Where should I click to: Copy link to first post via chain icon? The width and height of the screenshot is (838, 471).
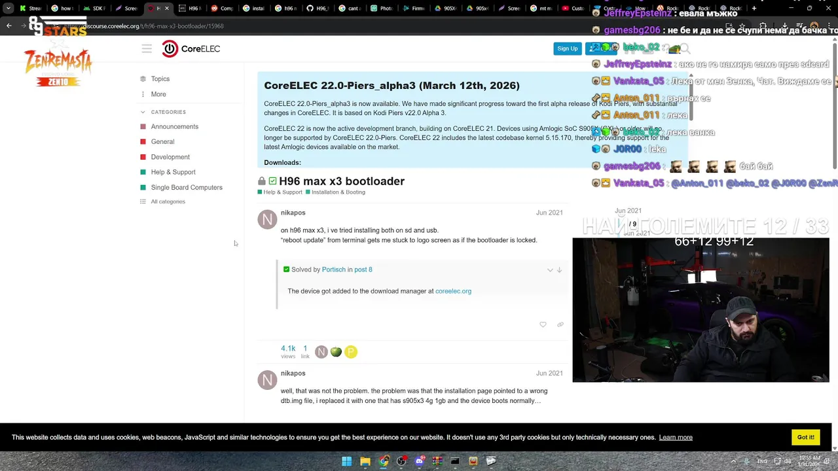pos(560,324)
